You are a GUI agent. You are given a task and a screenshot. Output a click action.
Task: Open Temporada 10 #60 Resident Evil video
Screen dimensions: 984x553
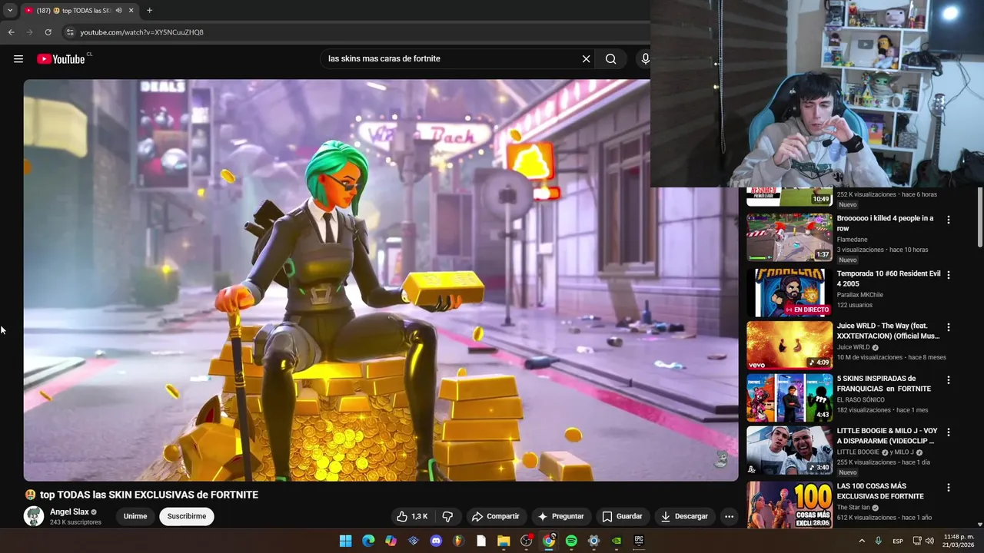(888, 278)
